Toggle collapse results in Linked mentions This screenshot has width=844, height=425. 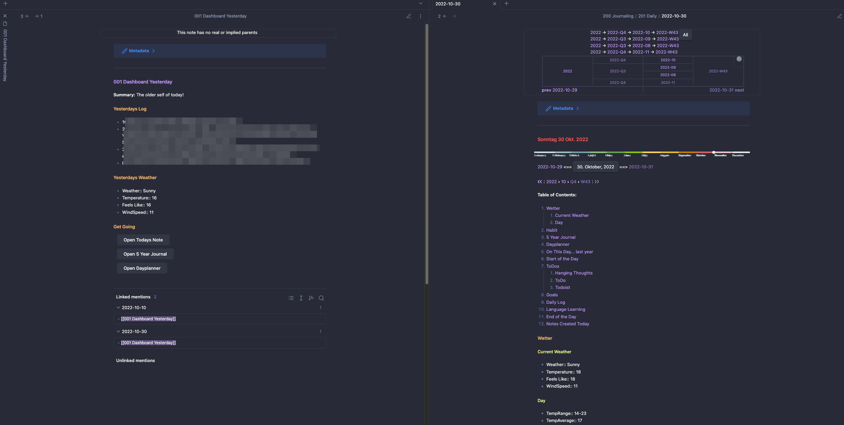click(291, 298)
